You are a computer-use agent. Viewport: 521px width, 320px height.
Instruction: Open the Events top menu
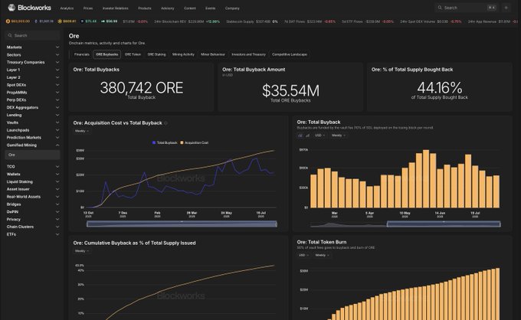[x=211, y=8]
